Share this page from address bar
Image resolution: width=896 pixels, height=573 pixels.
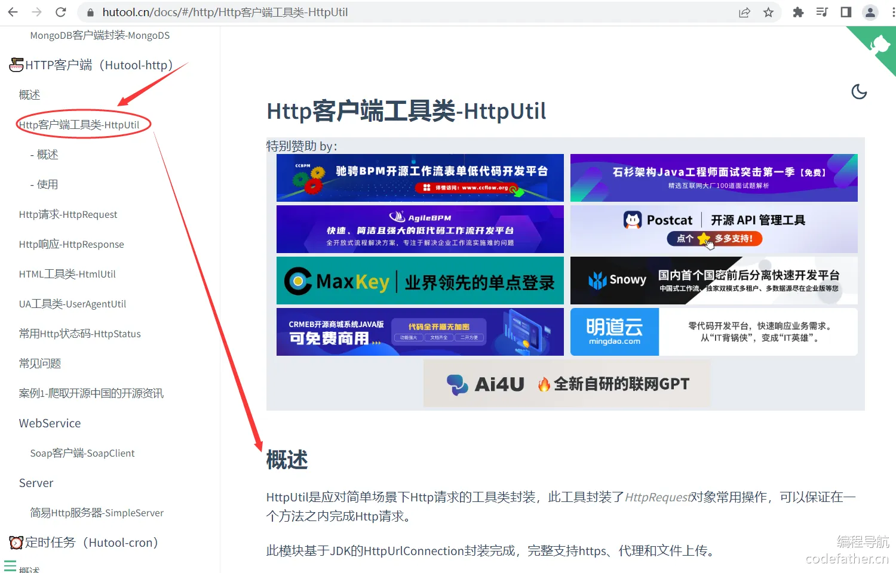coord(744,13)
